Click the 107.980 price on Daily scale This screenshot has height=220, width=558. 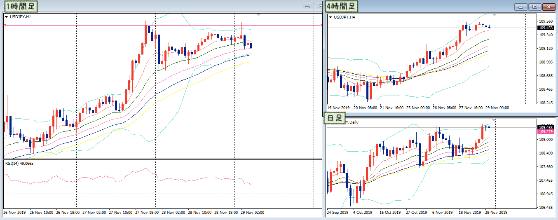(x=546, y=167)
